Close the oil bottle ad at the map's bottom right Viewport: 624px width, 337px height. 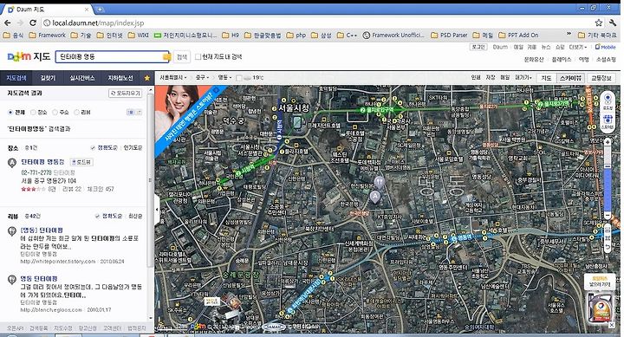point(612,325)
